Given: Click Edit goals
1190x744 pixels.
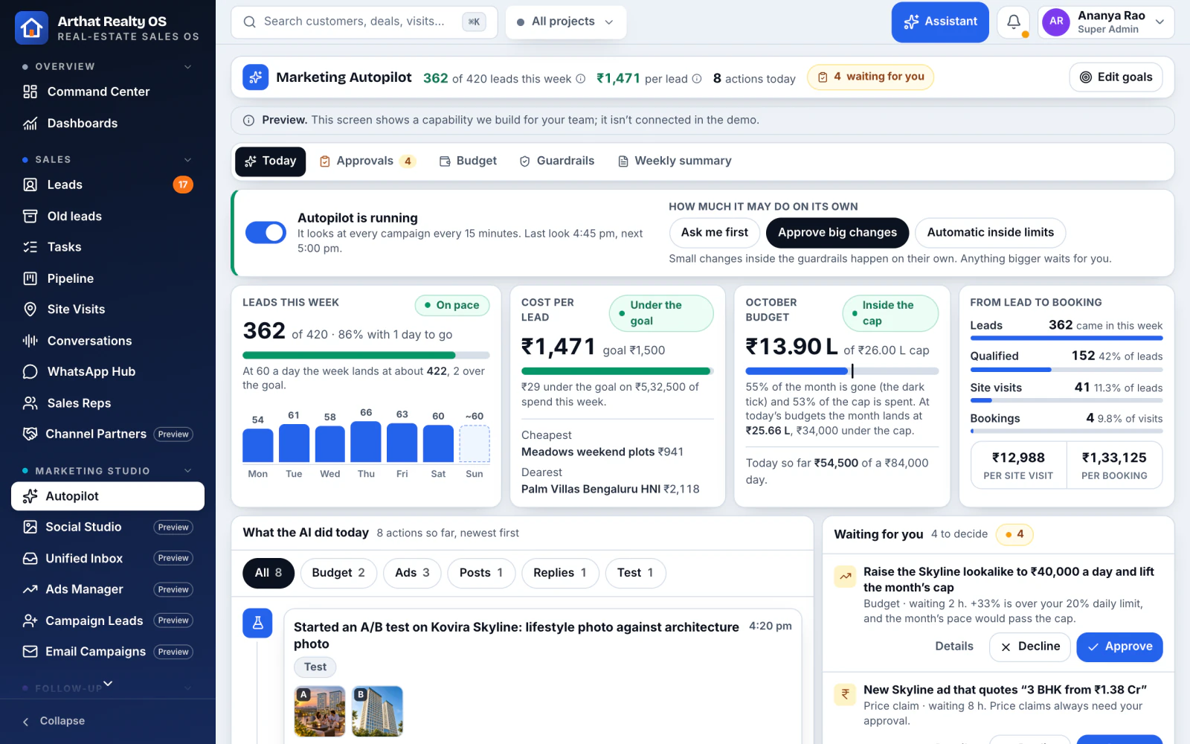Looking at the screenshot, I should click(1116, 77).
